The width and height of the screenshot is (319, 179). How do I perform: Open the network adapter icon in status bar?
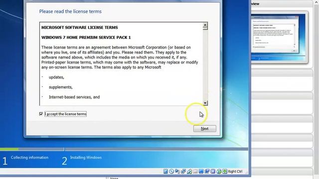(183, 172)
